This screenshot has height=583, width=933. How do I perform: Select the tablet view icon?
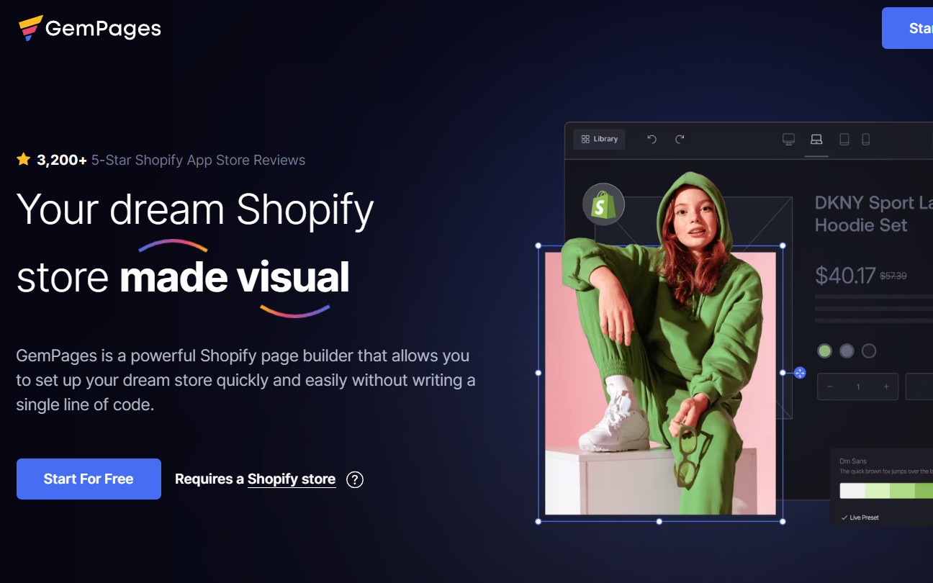pyautogui.click(x=844, y=139)
